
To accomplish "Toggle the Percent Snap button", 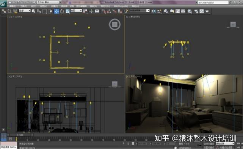I will click(114, 11).
